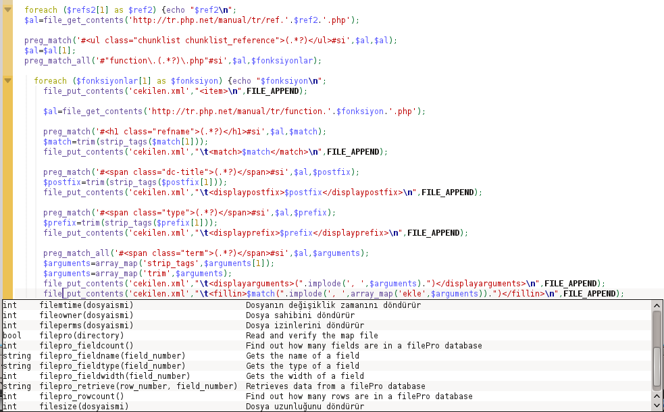Click the 'http://tr.php.net/manual/tr/function.' URL string
Image resolution: width=664 pixels, height=412 pixels.
(239, 111)
